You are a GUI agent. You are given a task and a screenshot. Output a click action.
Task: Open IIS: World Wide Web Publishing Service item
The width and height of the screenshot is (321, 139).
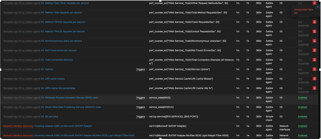pyautogui.click(x=71, y=107)
